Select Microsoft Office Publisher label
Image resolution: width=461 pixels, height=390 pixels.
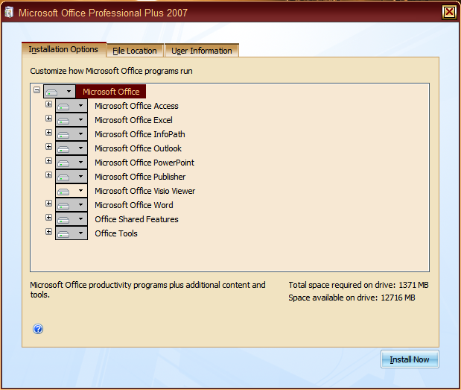pos(140,177)
